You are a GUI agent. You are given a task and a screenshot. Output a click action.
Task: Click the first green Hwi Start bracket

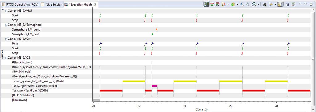(x=100, y=15)
